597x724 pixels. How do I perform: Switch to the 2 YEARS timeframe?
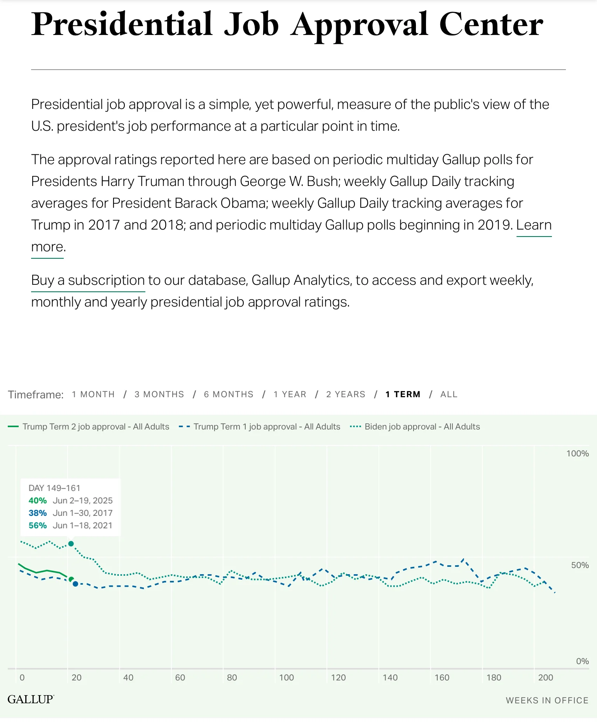[346, 394]
